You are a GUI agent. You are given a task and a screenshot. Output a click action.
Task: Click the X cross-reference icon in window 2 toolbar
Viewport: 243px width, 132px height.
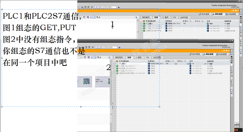tap(93, 47)
